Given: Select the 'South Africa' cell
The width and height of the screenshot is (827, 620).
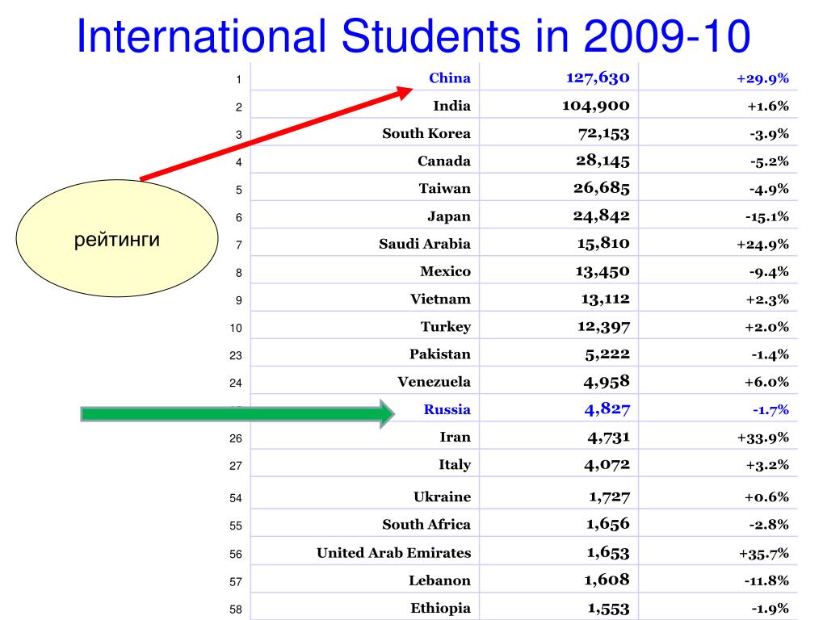Looking at the screenshot, I should 426,525.
